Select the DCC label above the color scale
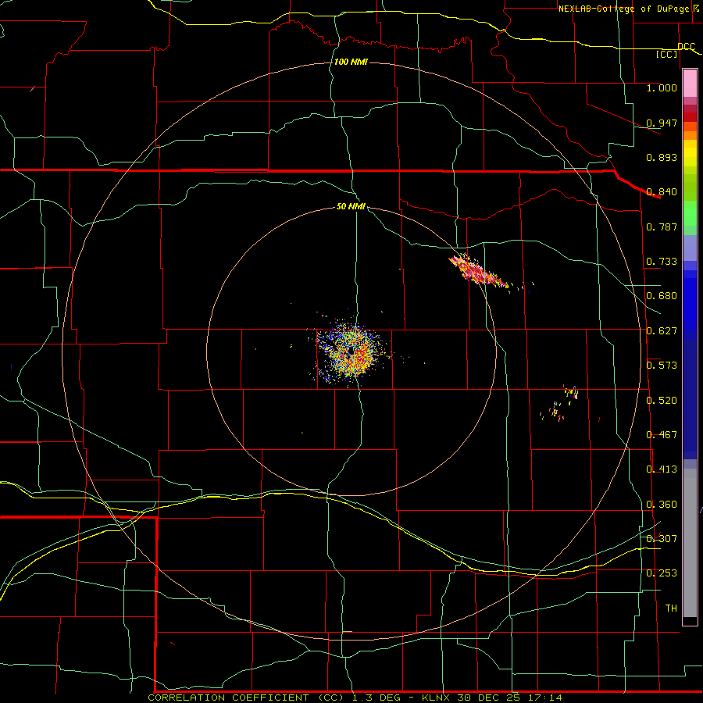Screen dimensions: 703x703 click(687, 46)
